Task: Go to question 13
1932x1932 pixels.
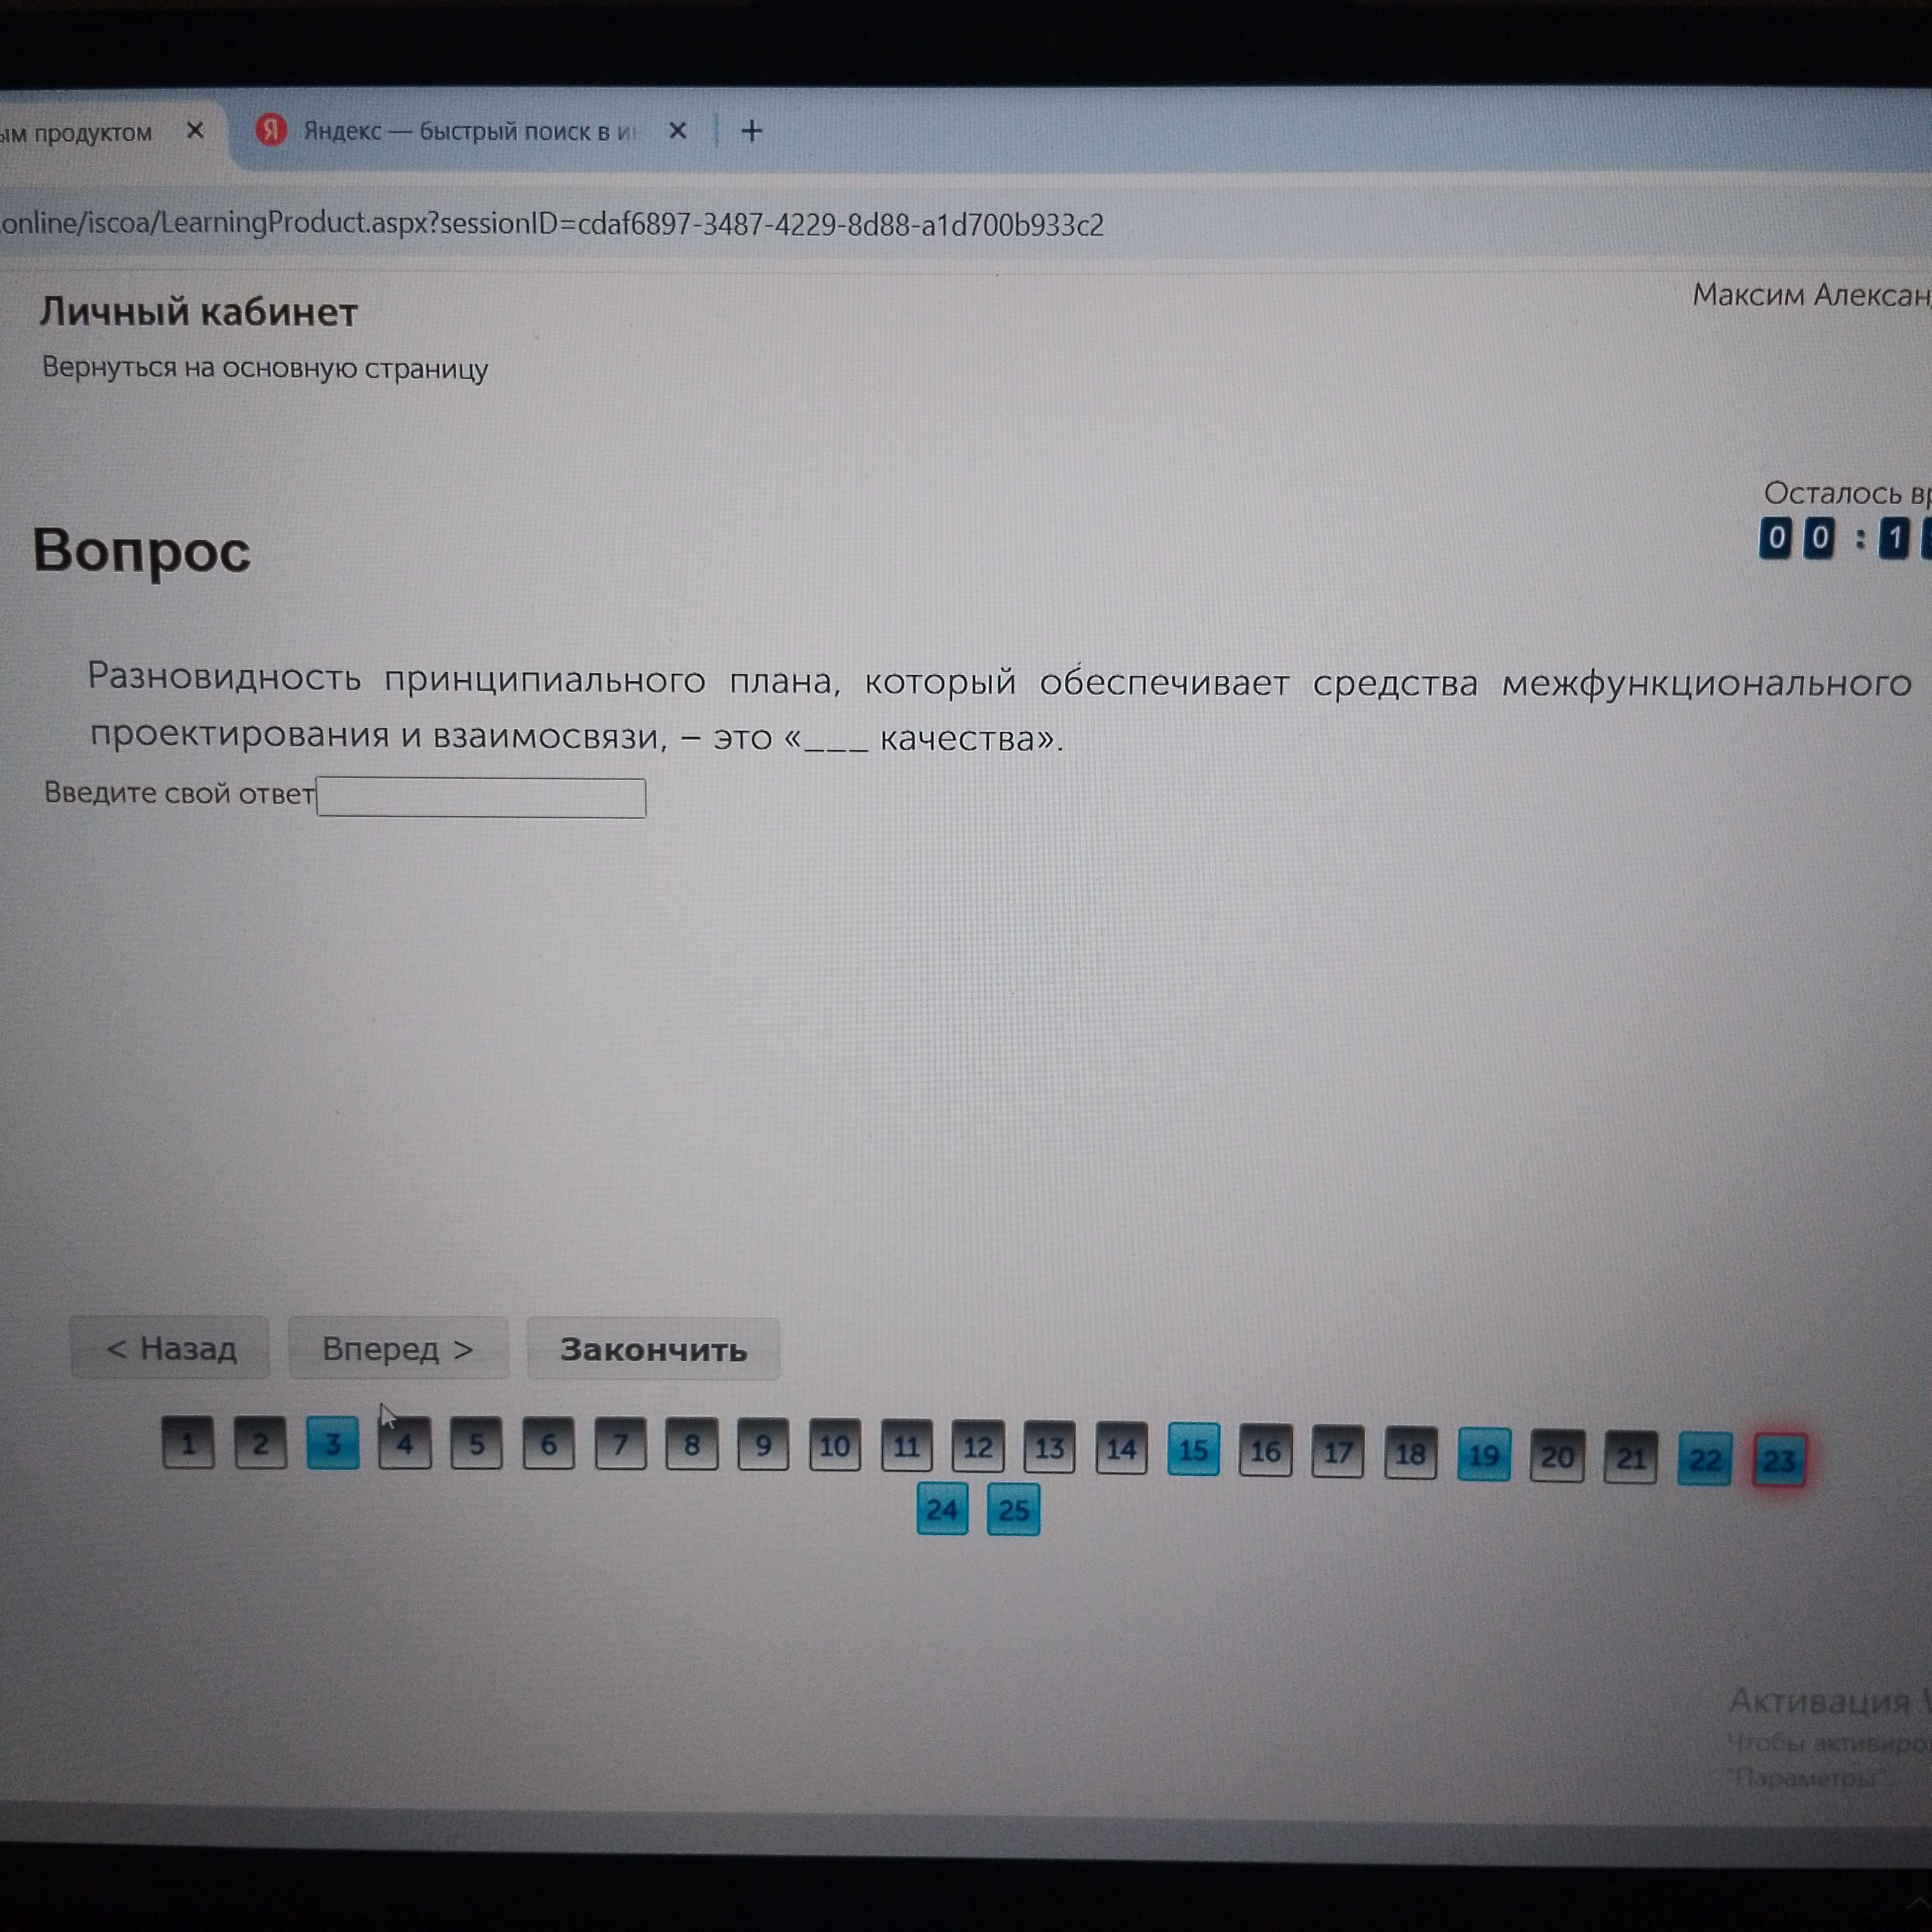Action: coord(1049,1448)
